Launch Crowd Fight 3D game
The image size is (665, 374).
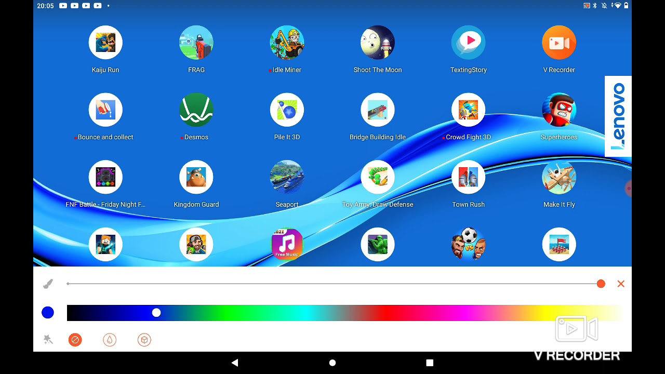click(469, 110)
